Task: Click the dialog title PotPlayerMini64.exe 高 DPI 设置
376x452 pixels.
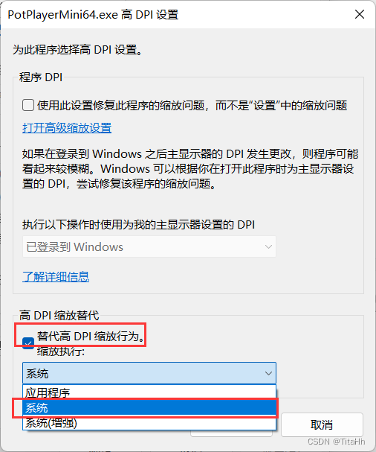Action: [93, 14]
